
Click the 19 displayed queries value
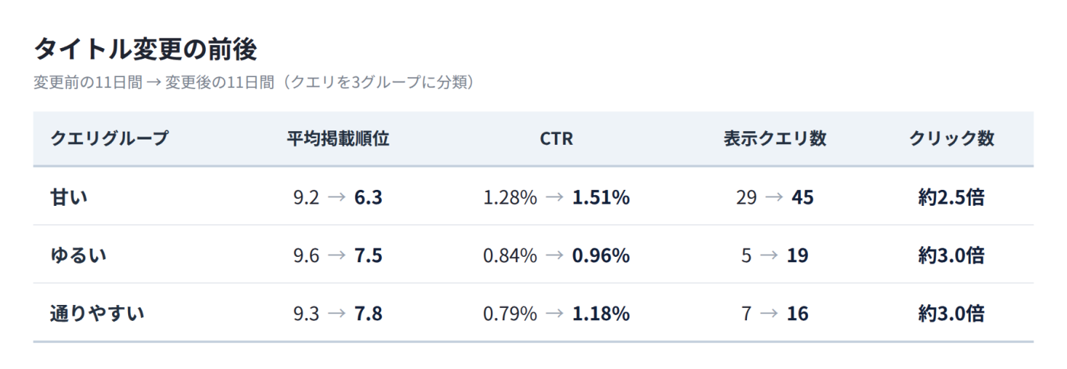pos(797,255)
